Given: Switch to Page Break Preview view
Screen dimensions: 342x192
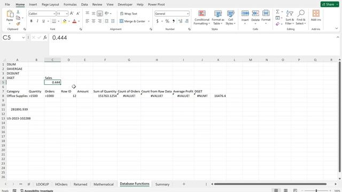Looking at the screenshot, I should 295,190.
